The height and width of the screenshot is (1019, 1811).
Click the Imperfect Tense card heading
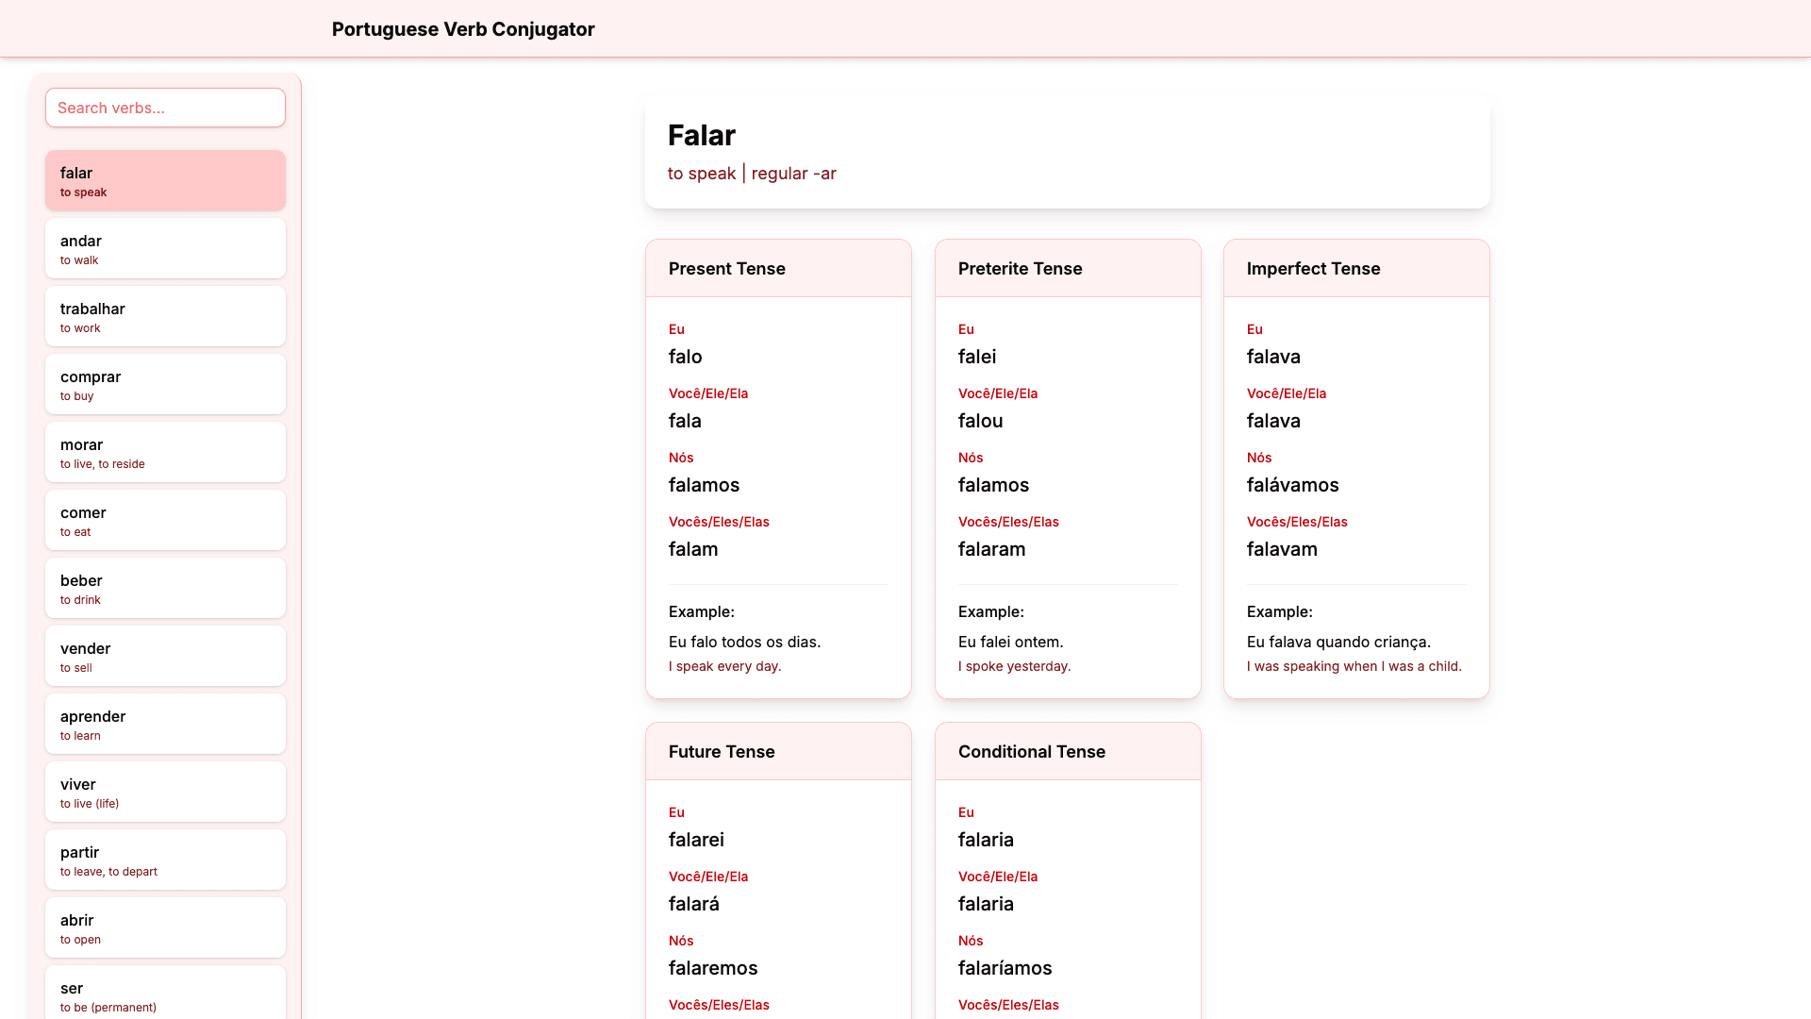(x=1313, y=269)
